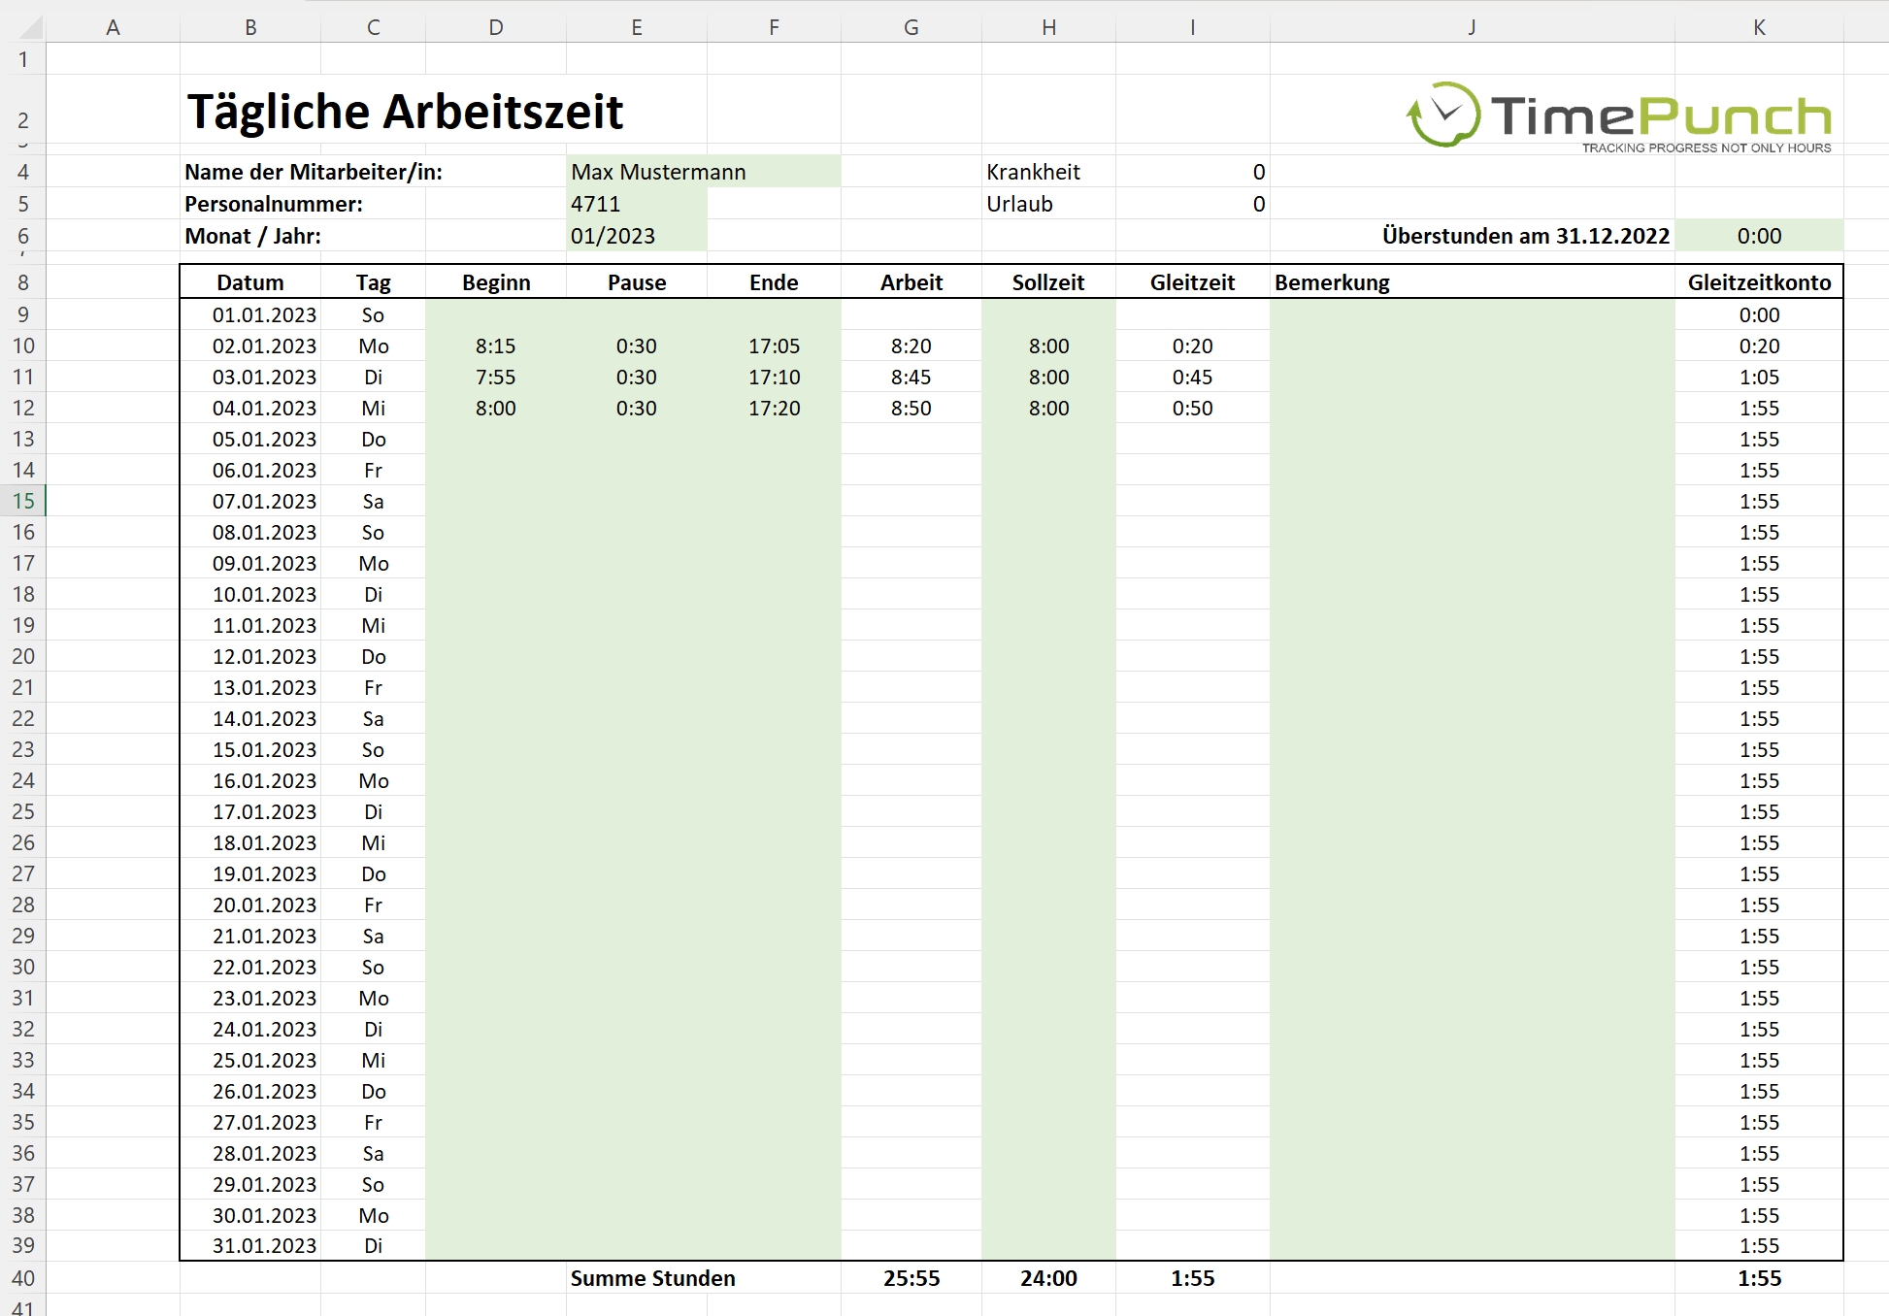Click Arbeit 8:50 for 04.01.2023
The height and width of the screenshot is (1316, 1889).
pyautogui.click(x=911, y=408)
